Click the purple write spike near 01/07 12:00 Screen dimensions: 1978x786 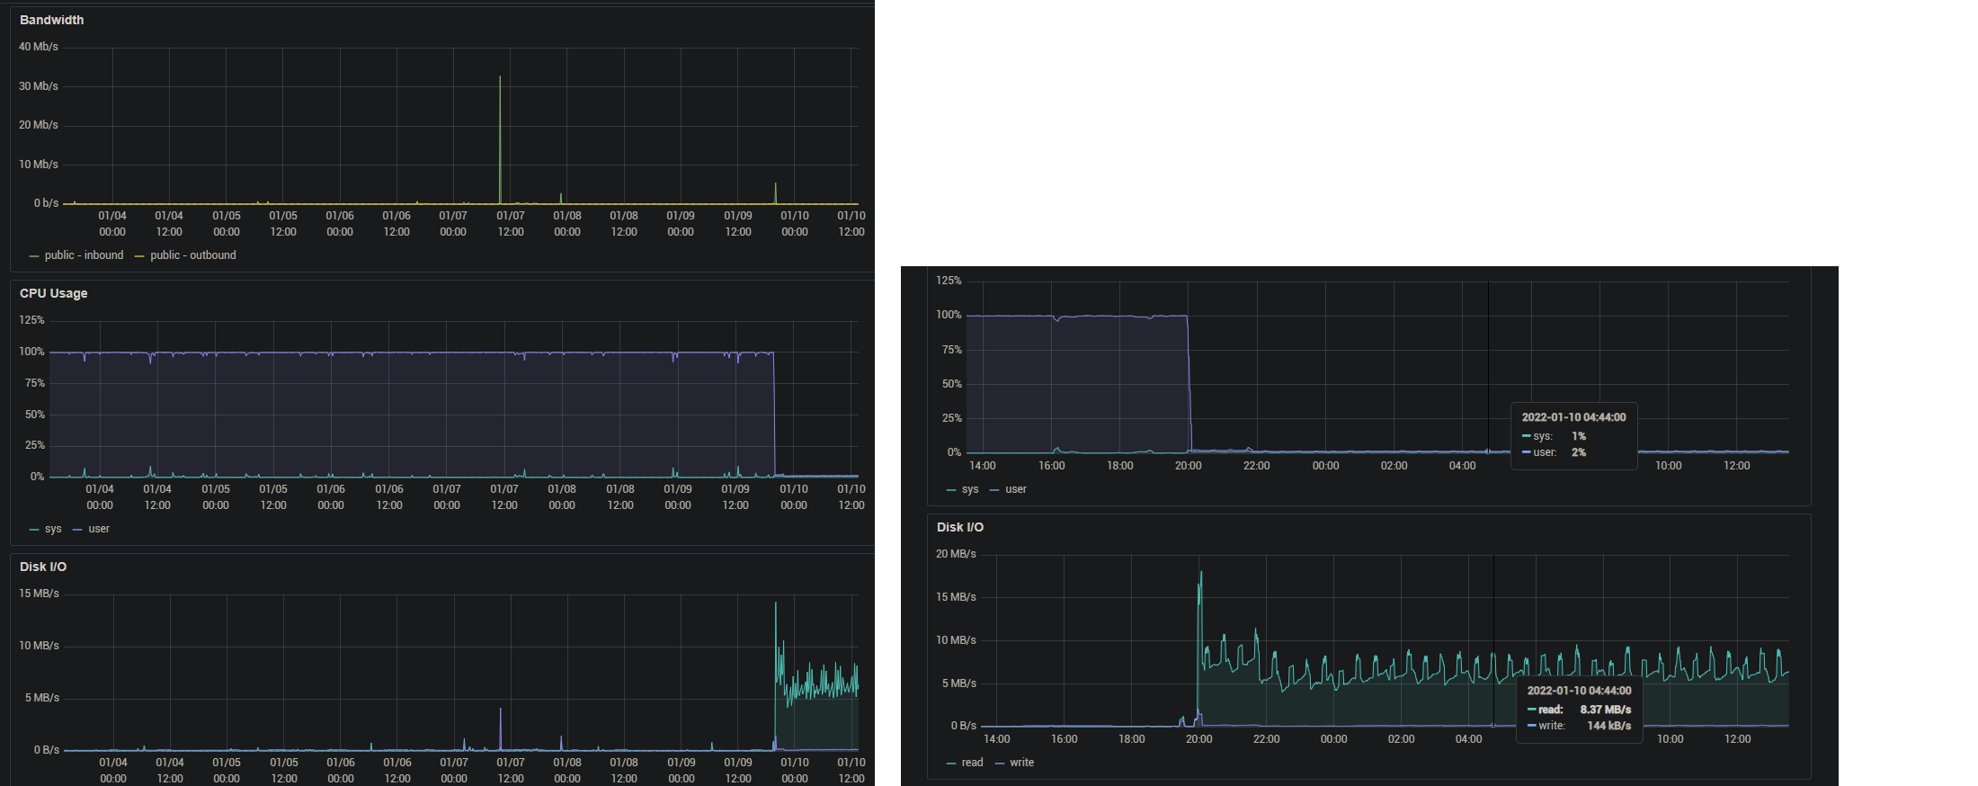(x=500, y=711)
